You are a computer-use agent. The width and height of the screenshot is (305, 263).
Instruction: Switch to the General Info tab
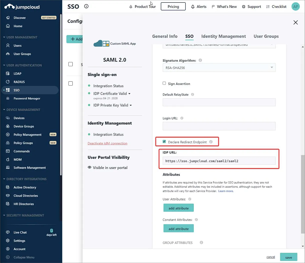point(165,36)
